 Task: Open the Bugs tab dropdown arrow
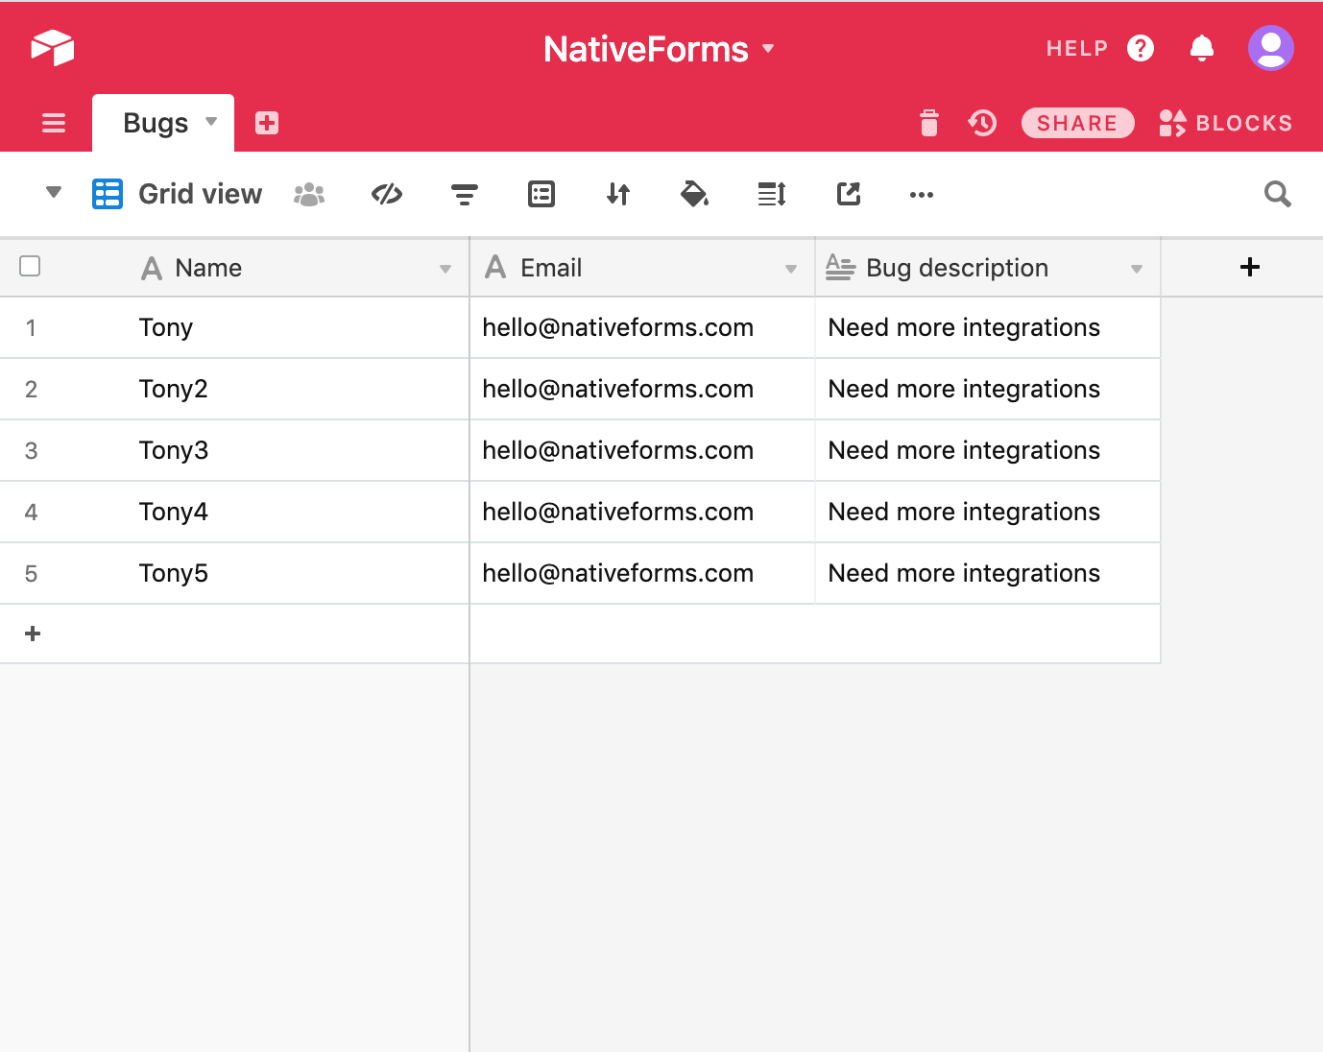click(211, 122)
